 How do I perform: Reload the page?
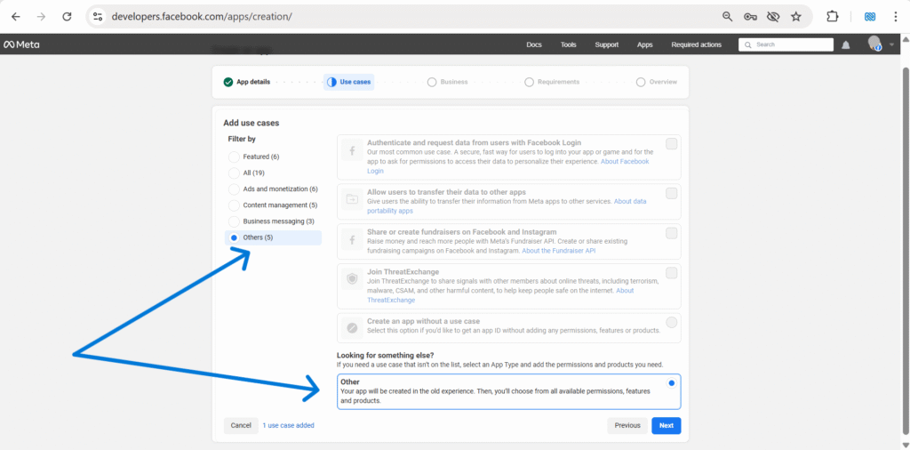[x=67, y=16]
